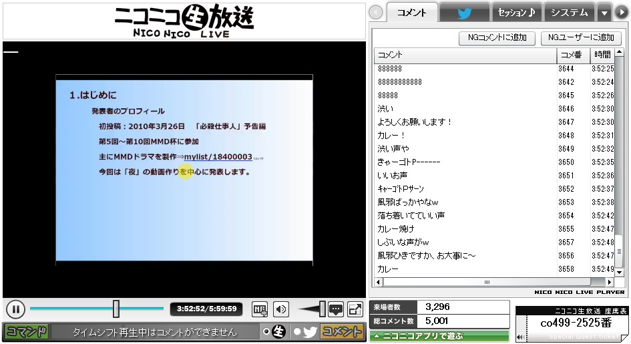The image size is (631, 344).
Task: Click the horizontal scrollbar right arrow
Action: click(x=610, y=282)
